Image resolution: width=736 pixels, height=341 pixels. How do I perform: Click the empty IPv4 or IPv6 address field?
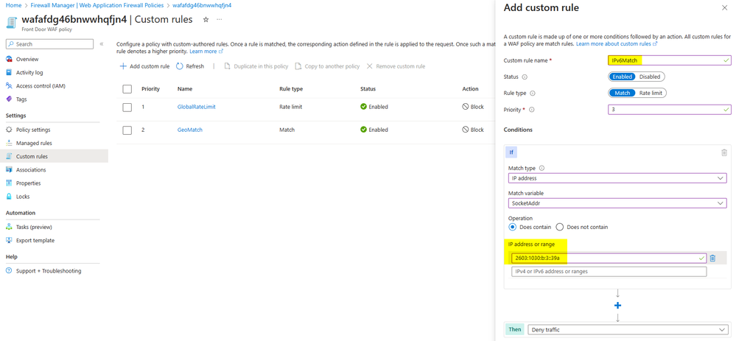click(x=609, y=272)
